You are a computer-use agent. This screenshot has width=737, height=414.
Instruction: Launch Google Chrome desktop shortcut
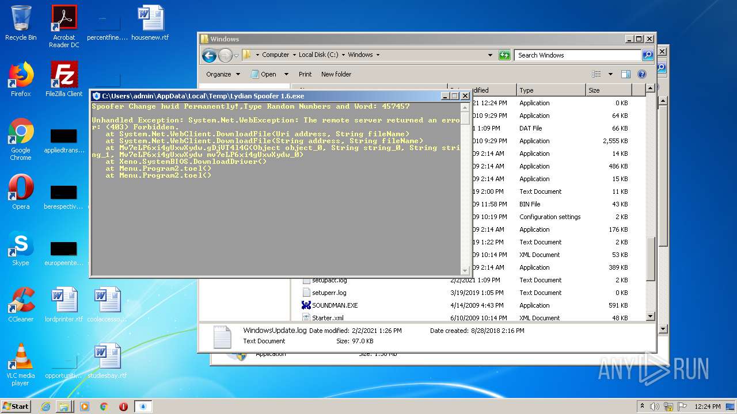point(21,139)
